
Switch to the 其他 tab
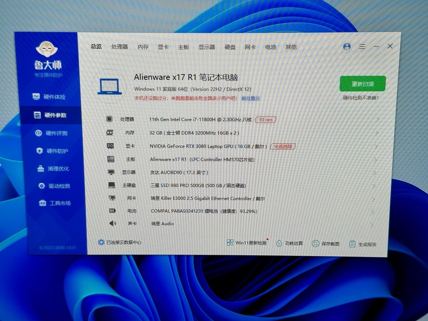coord(291,47)
